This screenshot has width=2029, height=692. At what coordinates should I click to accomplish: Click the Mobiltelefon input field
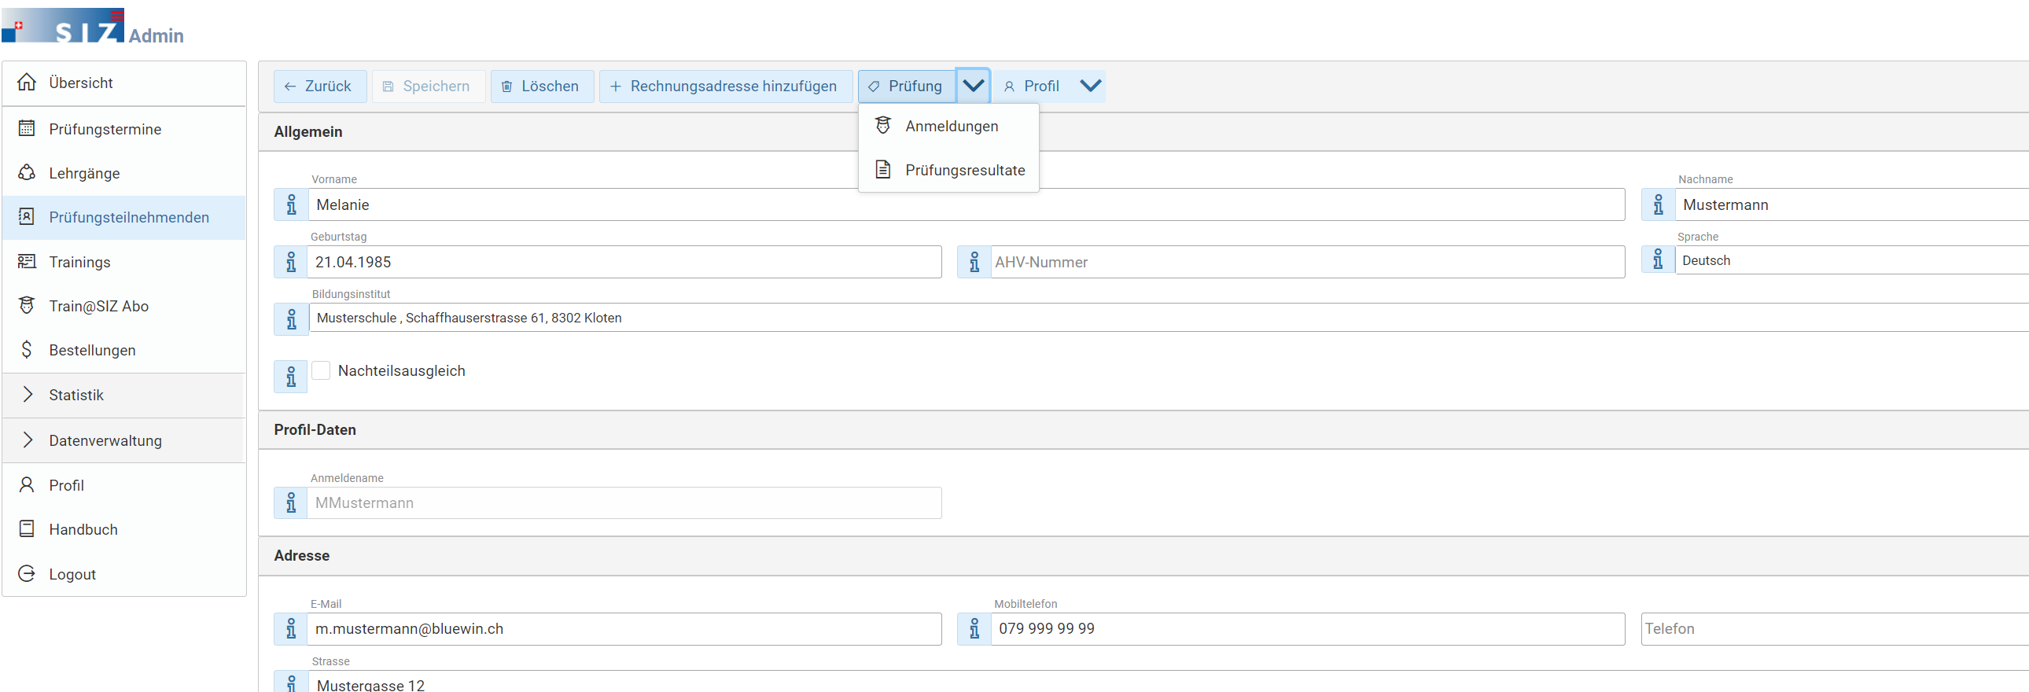coord(1308,628)
